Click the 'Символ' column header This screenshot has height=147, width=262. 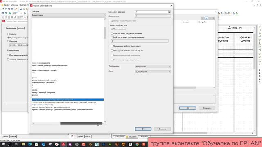[185, 22]
